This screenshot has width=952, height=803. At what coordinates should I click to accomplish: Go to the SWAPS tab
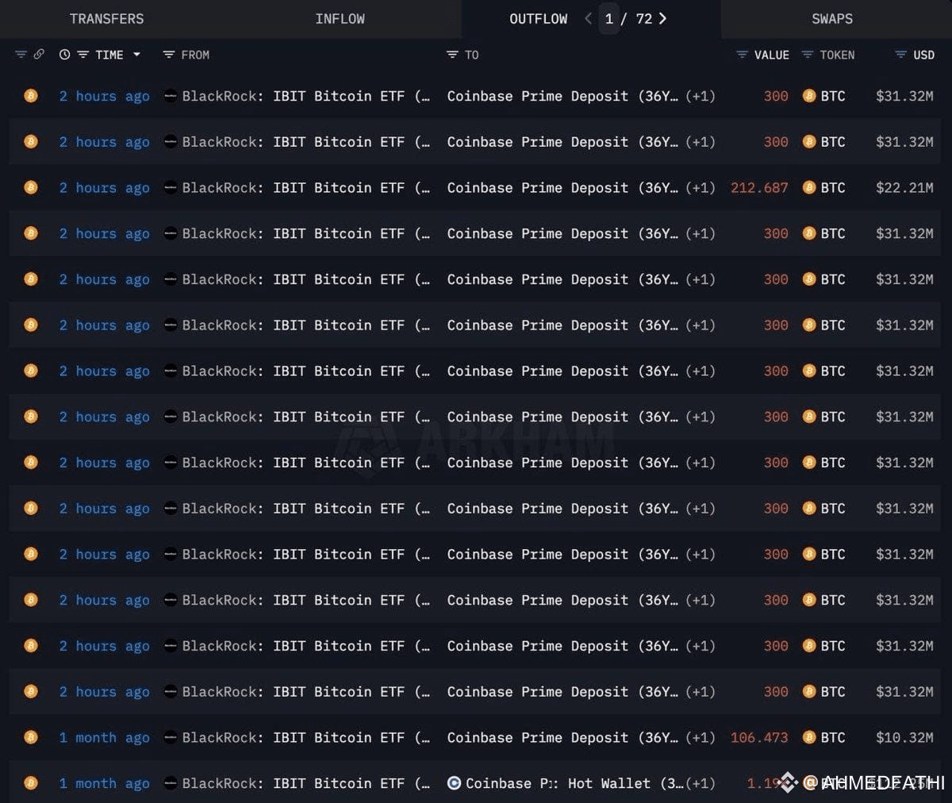tap(831, 18)
